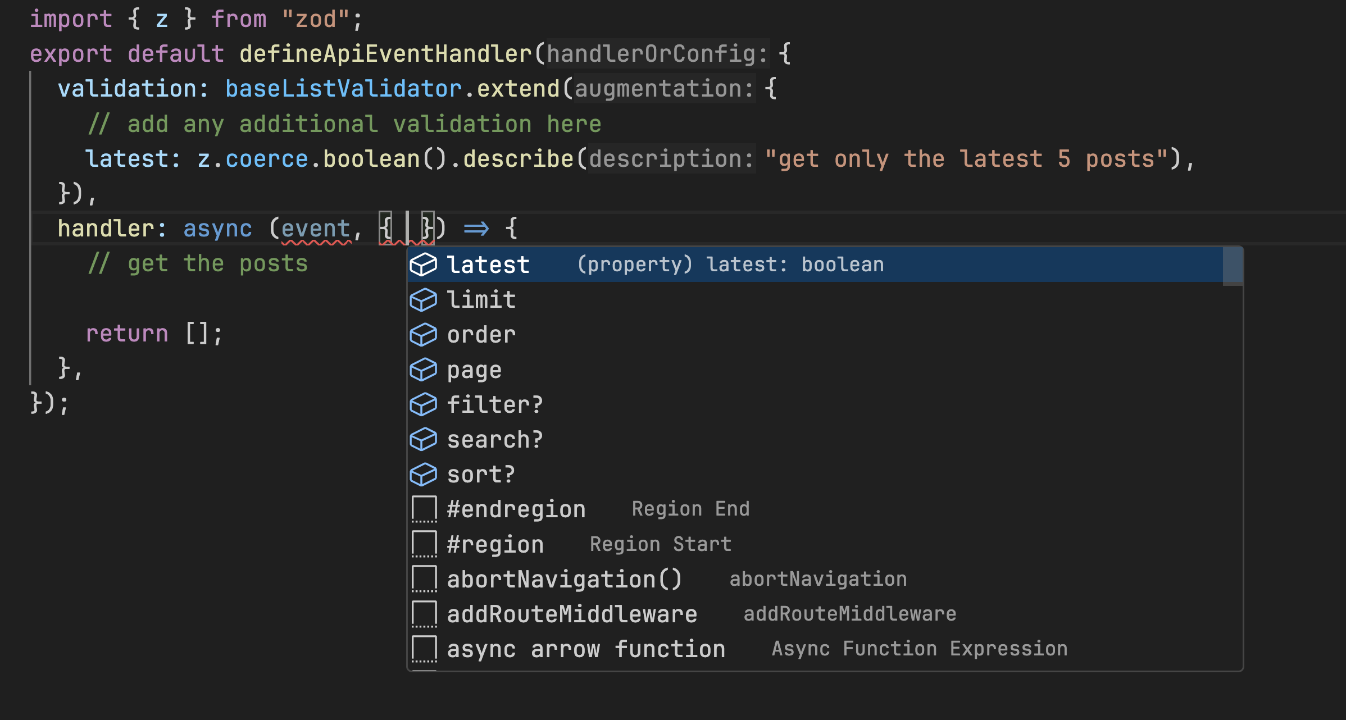Image resolution: width=1346 pixels, height=720 pixels.
Task: Click the property icon beside filter?
Action: pos(423,405)
